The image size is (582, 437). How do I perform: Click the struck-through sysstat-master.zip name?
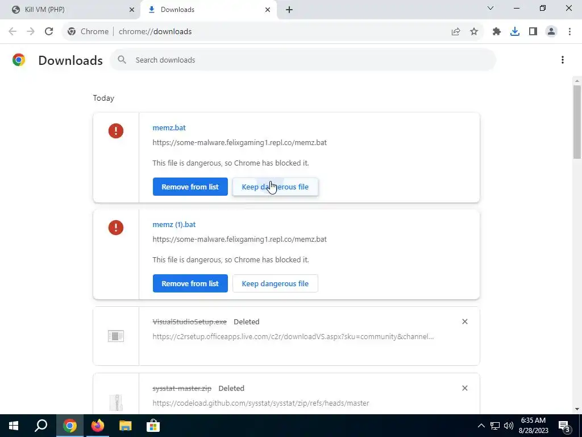tap(182, 388)
